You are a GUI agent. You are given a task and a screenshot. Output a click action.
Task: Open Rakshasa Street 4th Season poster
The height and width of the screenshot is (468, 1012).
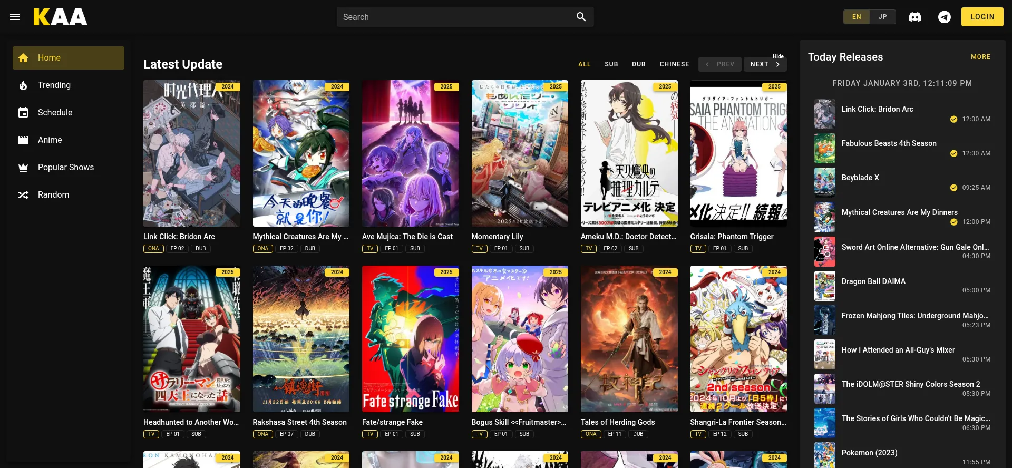(301, 339)
